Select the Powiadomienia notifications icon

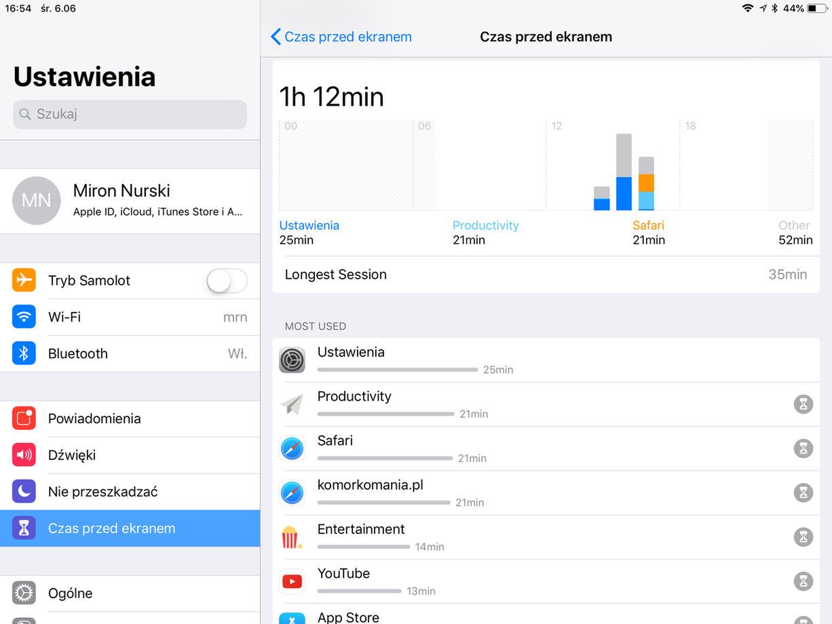pyautogui.click(x=24, y=418)
